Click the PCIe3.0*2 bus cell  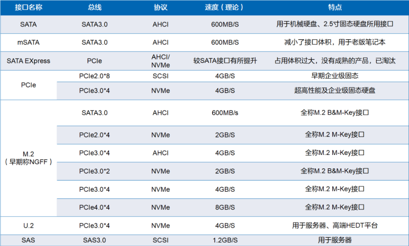[x=95, y=171]
